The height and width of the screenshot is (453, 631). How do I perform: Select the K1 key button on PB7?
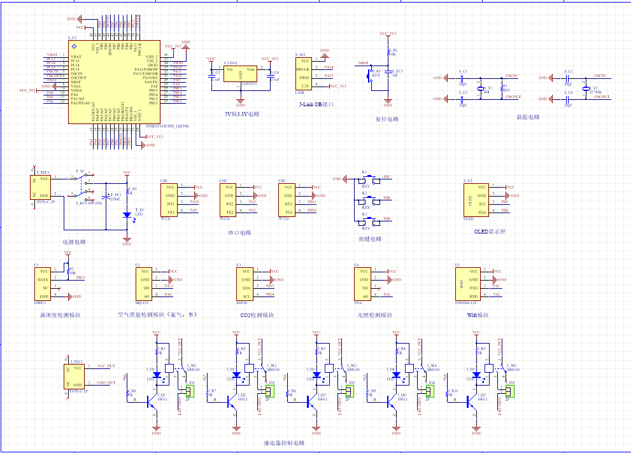pos(369,180)
